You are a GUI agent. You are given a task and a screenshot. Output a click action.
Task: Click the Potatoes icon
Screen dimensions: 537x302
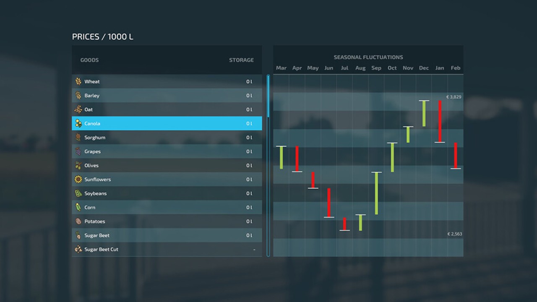78,221
